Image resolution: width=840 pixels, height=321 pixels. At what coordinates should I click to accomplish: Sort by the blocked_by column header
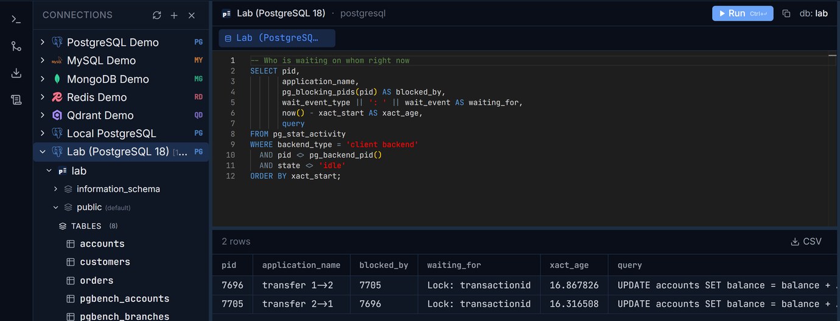coord(383,265)
